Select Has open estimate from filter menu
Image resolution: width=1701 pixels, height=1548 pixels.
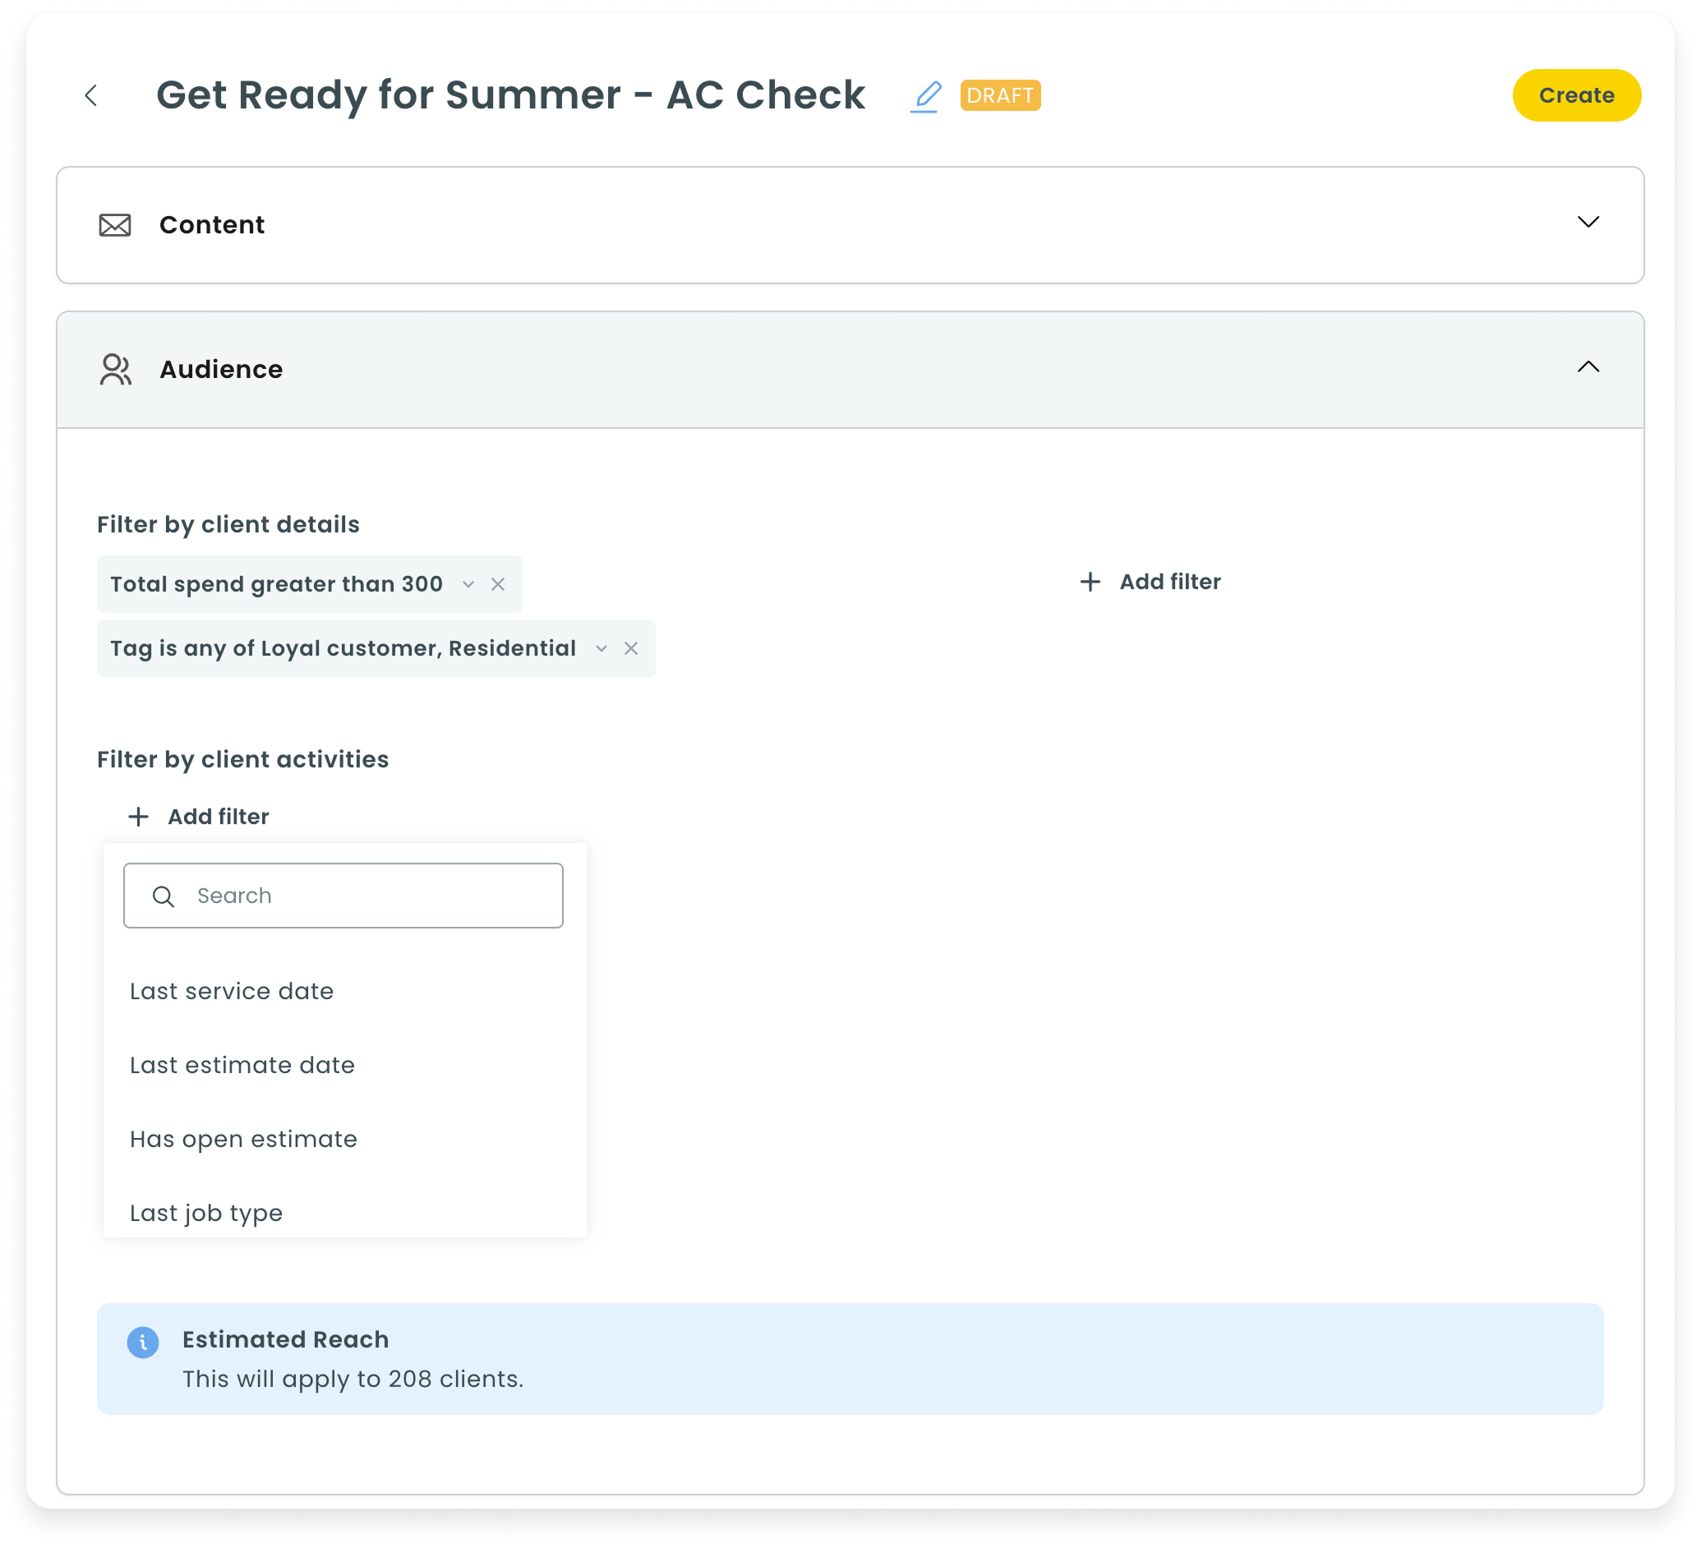243,1139
